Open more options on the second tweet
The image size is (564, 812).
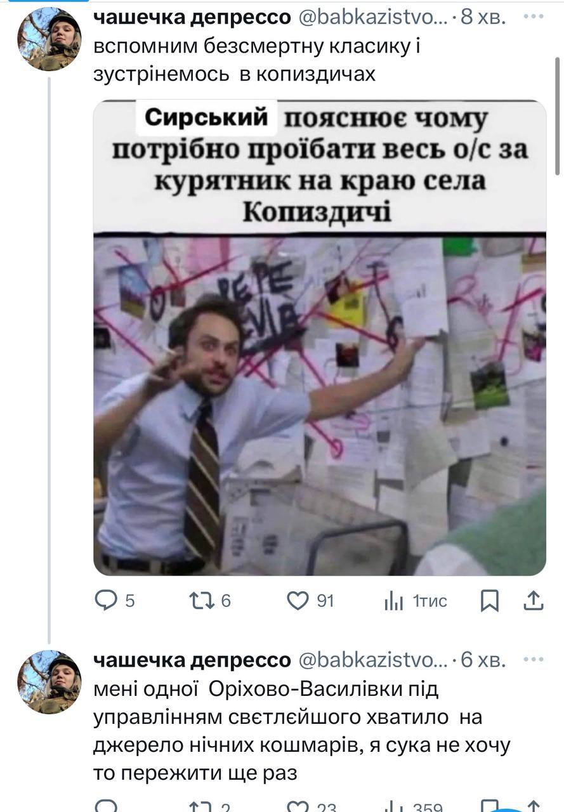(x=534, y=660)
